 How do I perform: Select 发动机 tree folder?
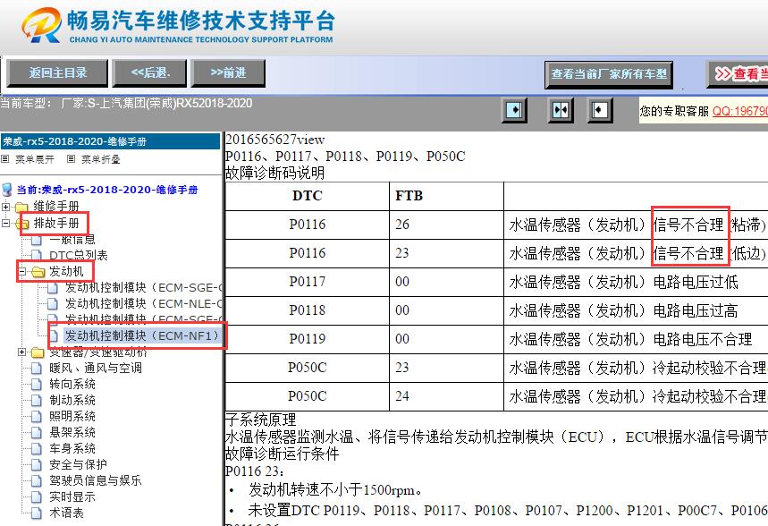(66, 271)
